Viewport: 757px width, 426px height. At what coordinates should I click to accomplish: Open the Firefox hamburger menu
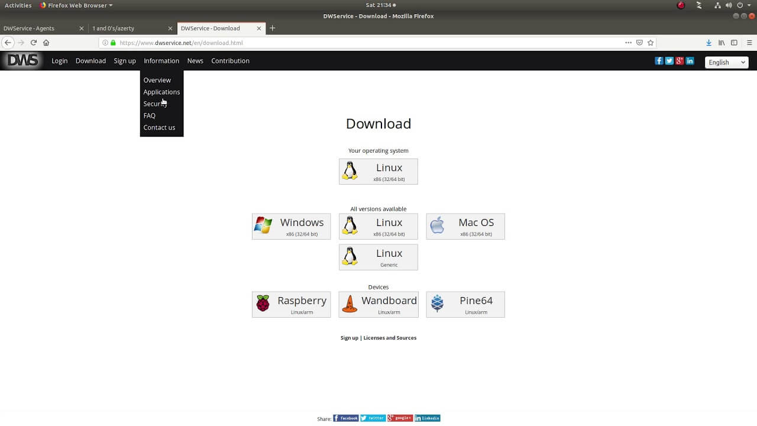[x=749, y=43]
